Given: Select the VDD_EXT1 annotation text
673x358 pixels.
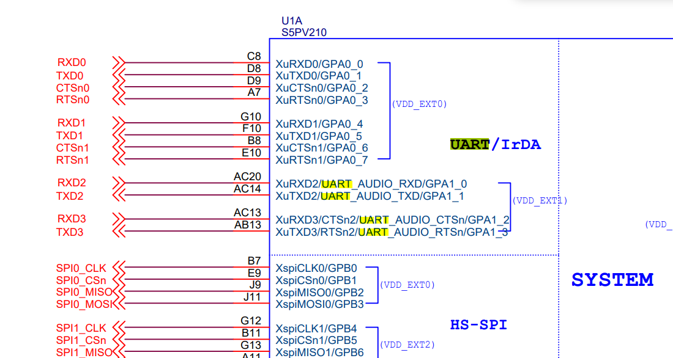Looking at the screenshot, I should (x=540, y=200).
